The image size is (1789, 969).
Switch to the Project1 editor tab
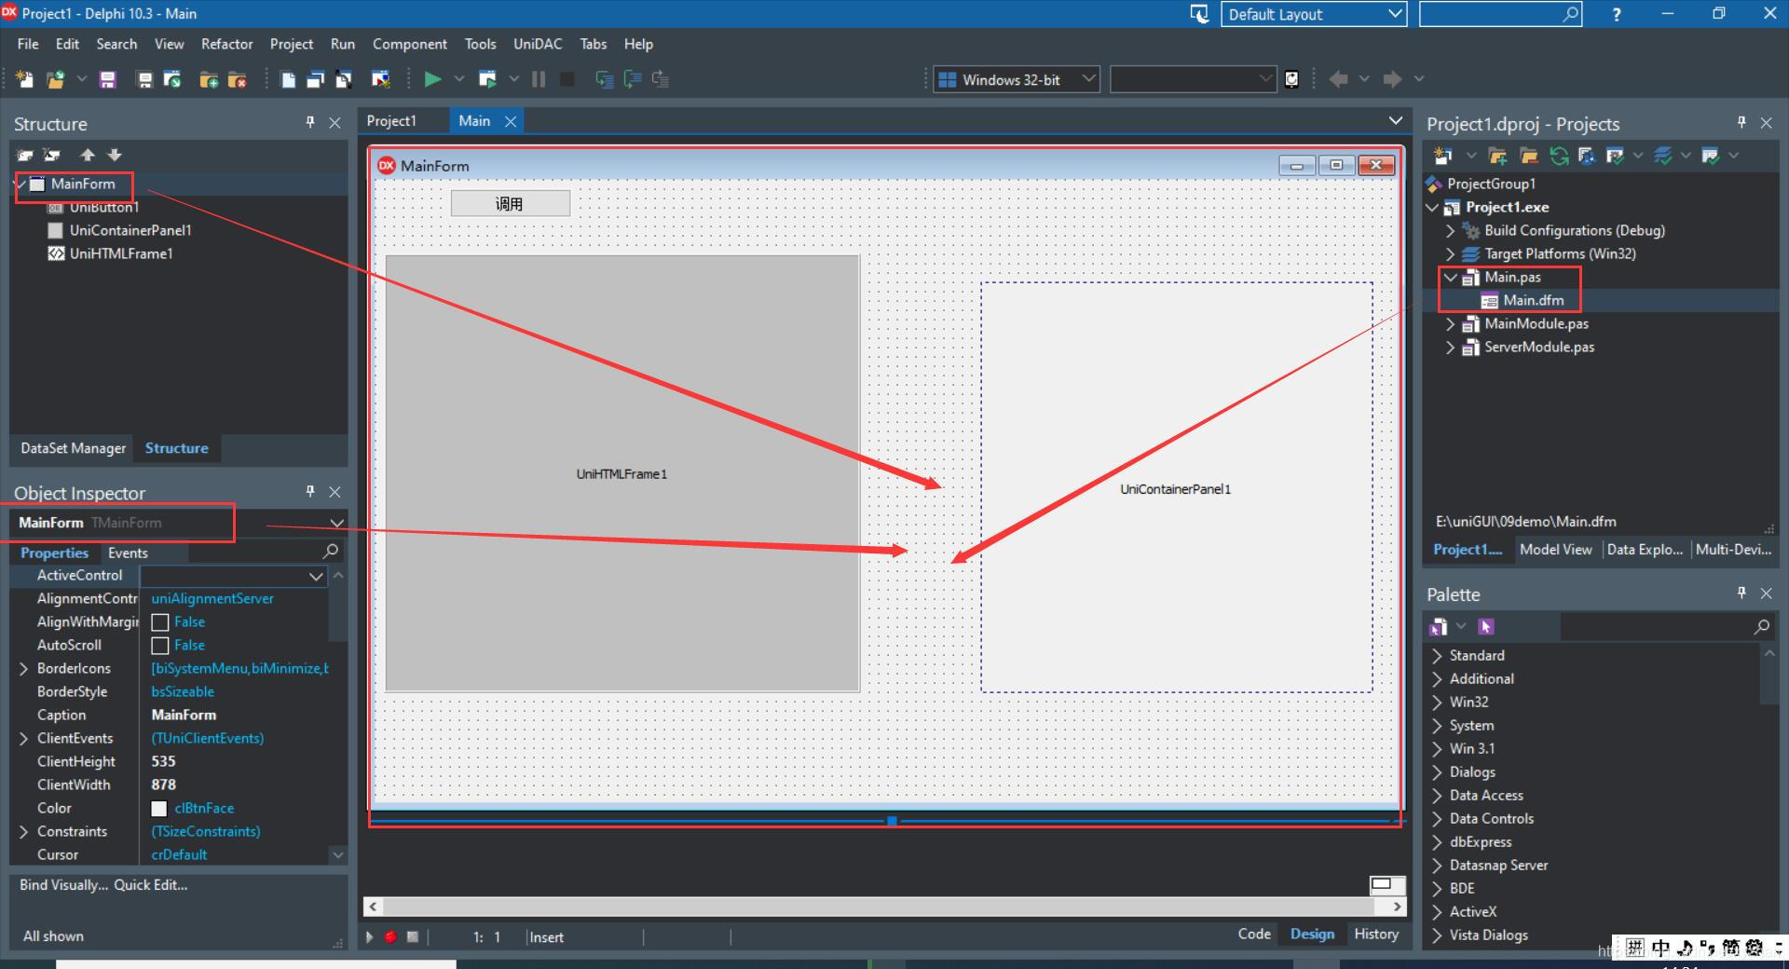[x=391, y=121]
